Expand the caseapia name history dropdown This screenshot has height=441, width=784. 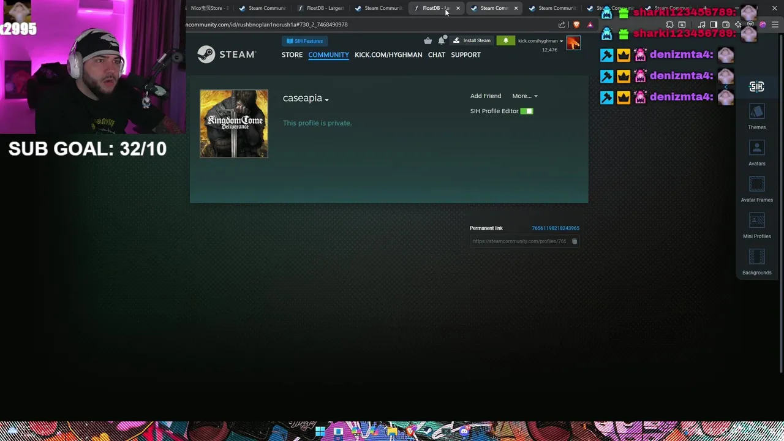[x=326, y=99]
